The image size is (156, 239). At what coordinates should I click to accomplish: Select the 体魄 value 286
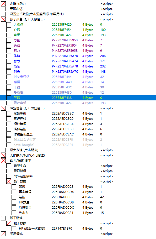[103, 56]
